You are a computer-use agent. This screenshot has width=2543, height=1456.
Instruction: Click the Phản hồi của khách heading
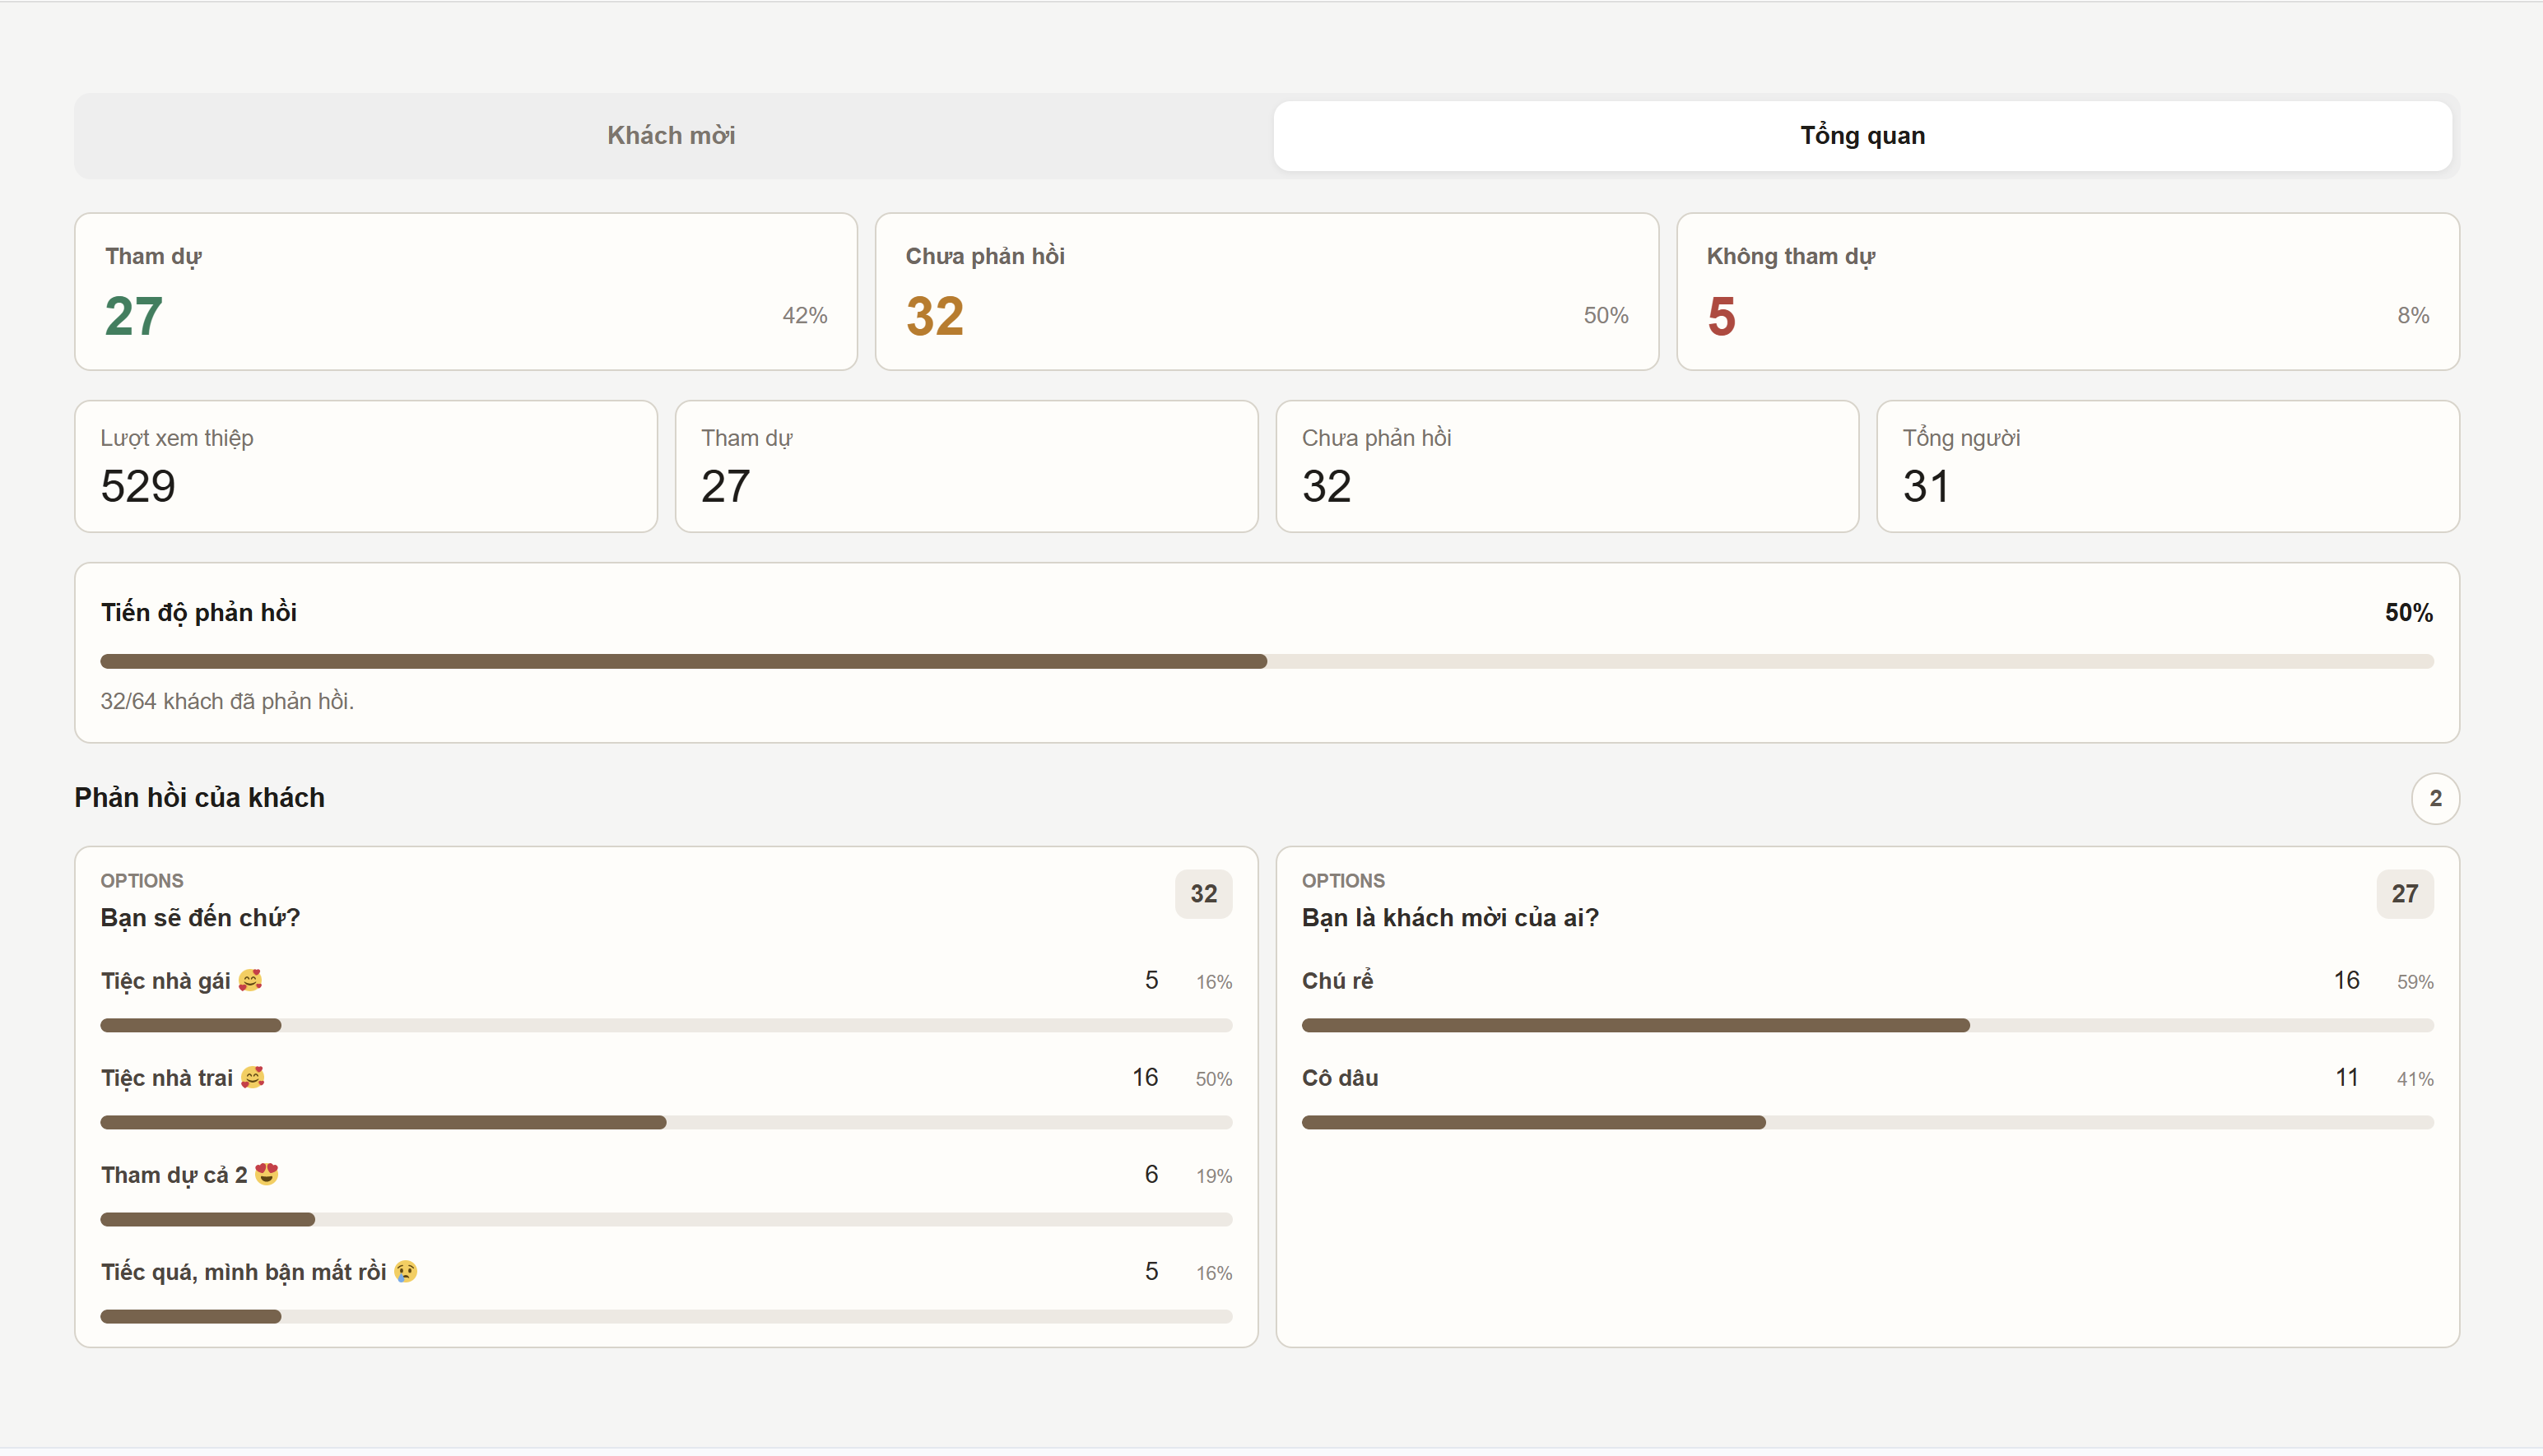point(199,797)
